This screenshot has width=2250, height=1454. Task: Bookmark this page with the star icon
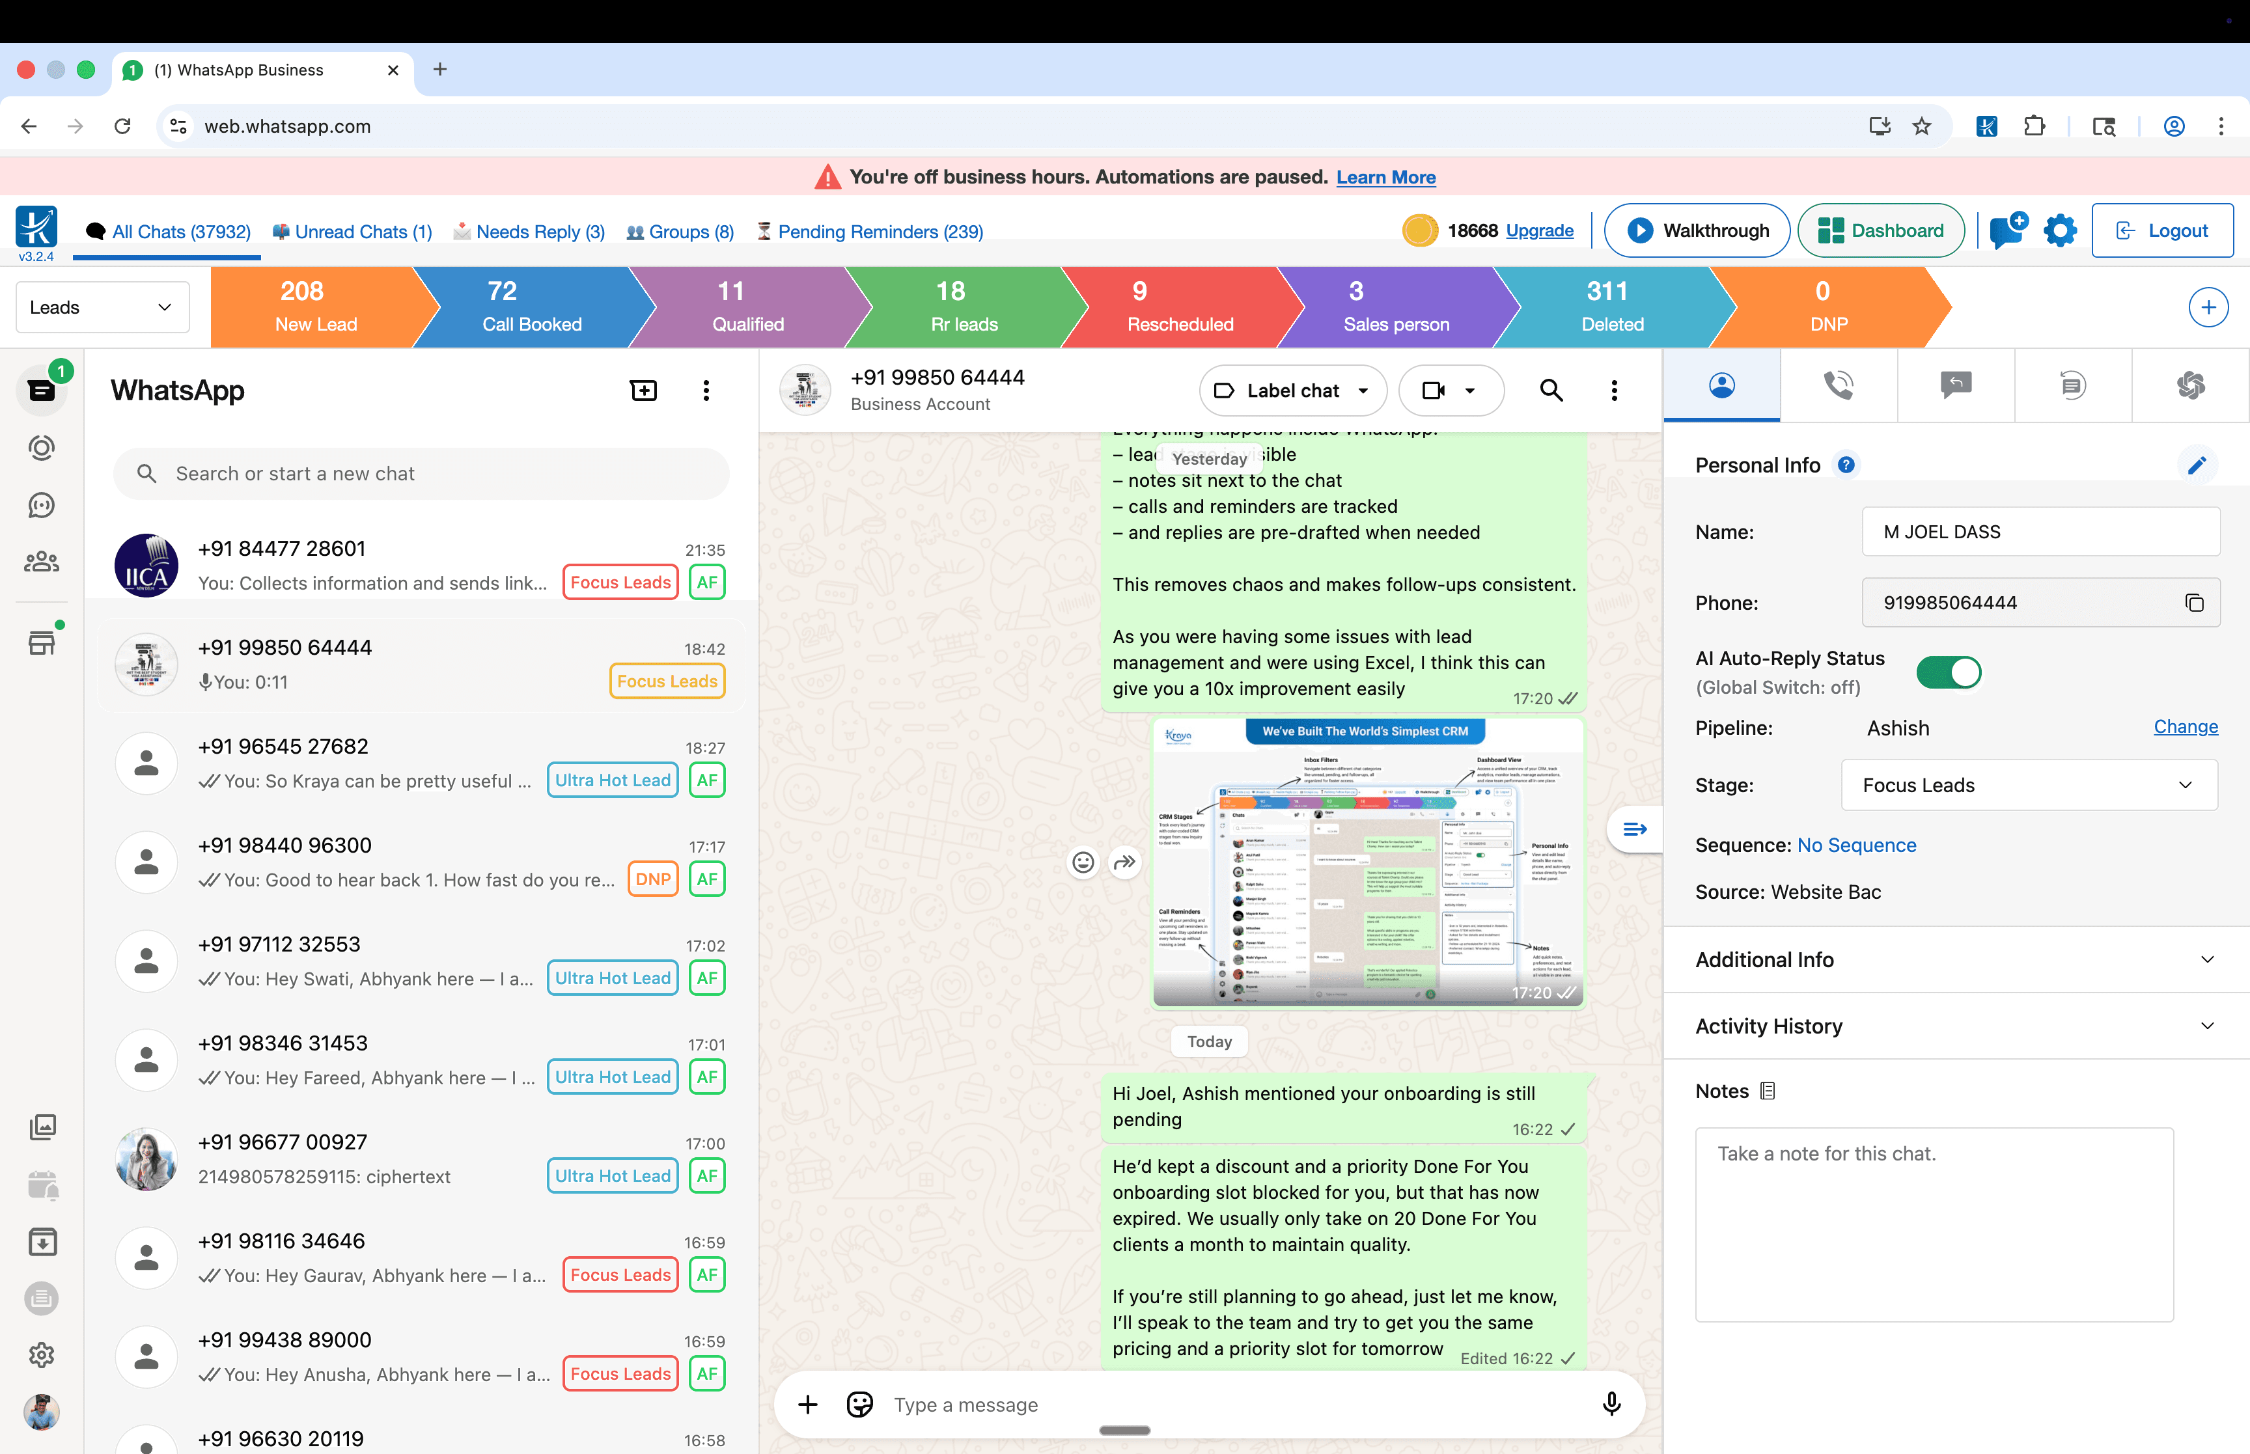(1921, 126)
